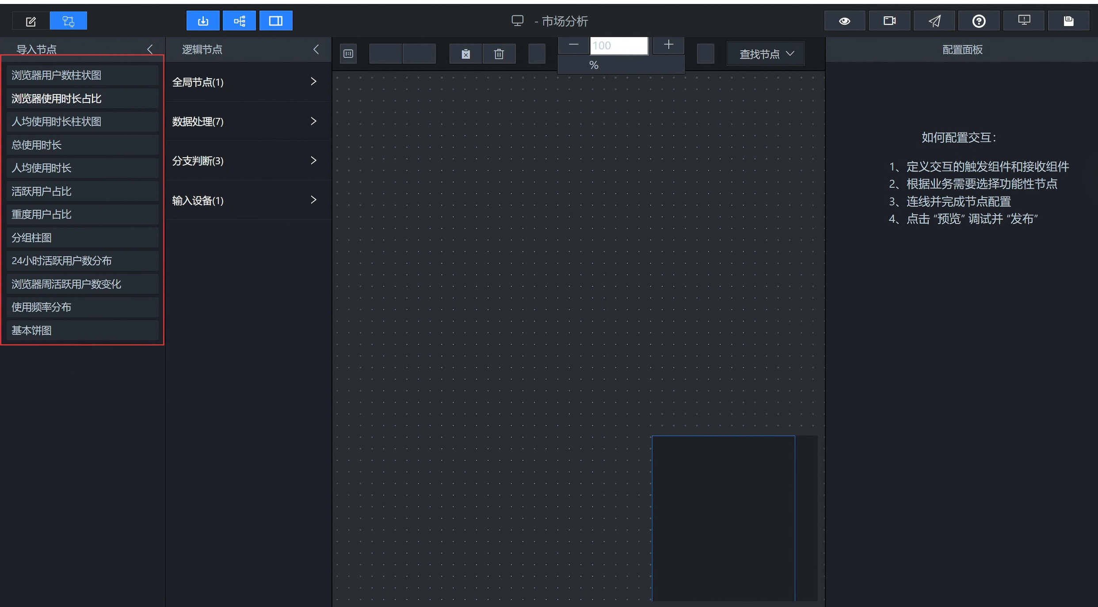Viewport: 1098px width, 607px height.
Task: Collapse the 导入节点 panel with its chevron
Action: (150, 49)
